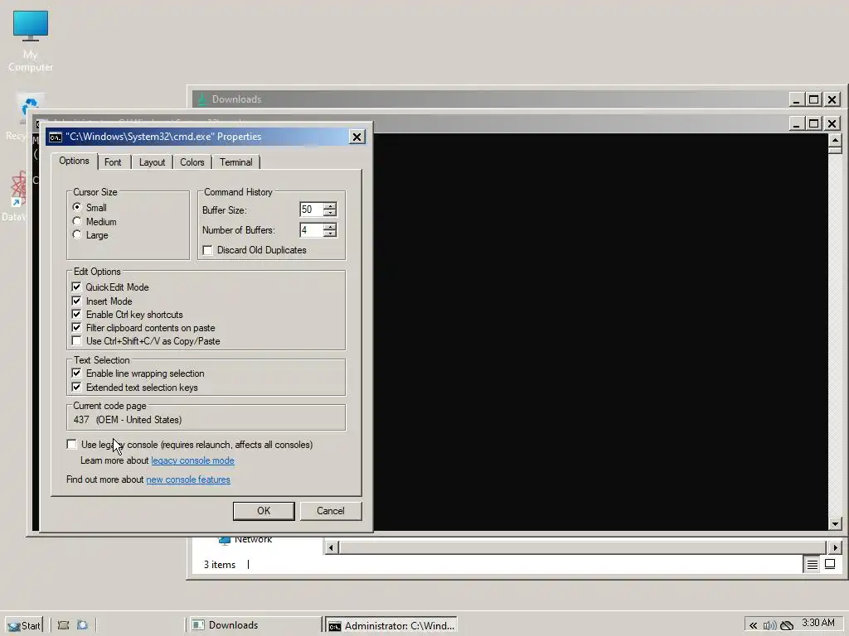Viewport: 849px width, 636px height.
Task: Close the cmd.exe Properties dialog
Action: pyautogui.click(x=357, y=137)
